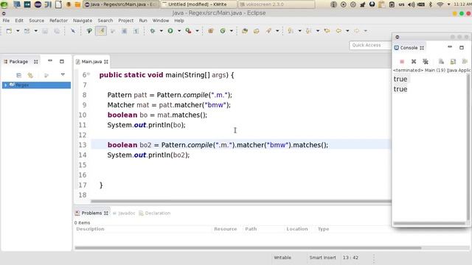Maximize the Package Explorer panel

tap(62, 61)
